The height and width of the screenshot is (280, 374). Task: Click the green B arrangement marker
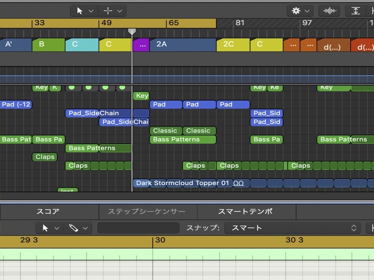click(x=48, y=45)
